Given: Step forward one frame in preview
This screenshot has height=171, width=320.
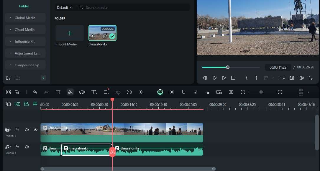Looking at the screenshot, I should click(214, 78).
